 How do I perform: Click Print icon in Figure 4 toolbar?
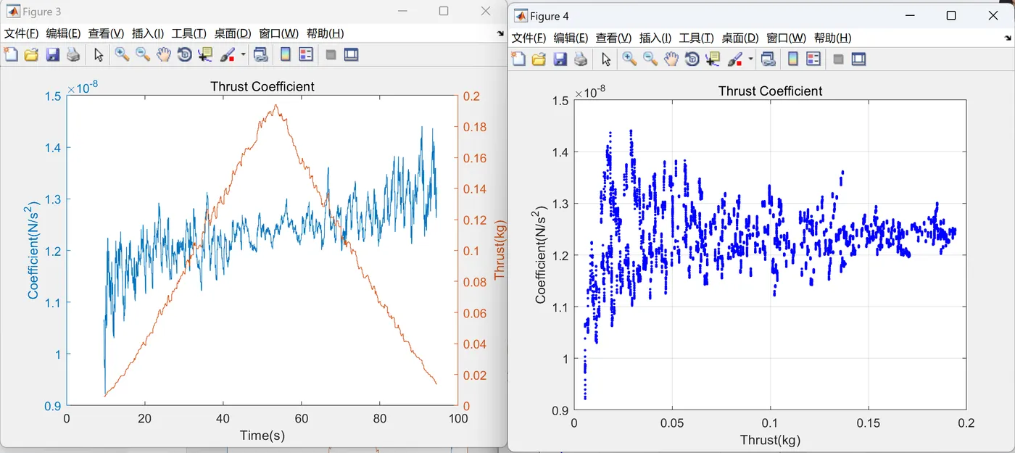(581, 59)
